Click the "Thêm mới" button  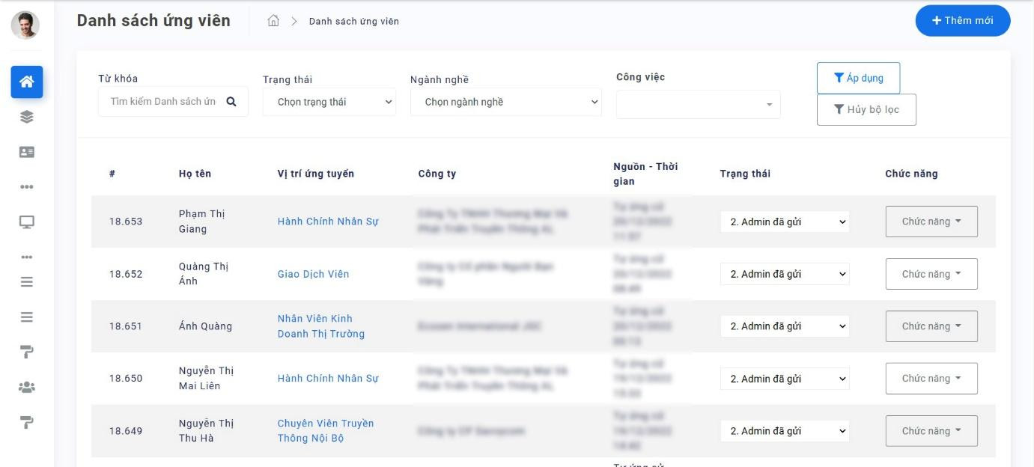click(x=962, y=21)
